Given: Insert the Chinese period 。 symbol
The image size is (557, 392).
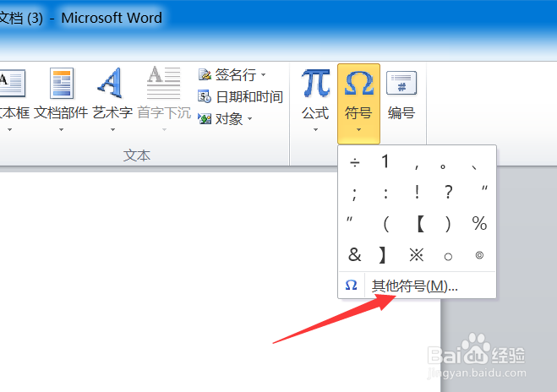Looking at the screenshot, I should point(443,166).
